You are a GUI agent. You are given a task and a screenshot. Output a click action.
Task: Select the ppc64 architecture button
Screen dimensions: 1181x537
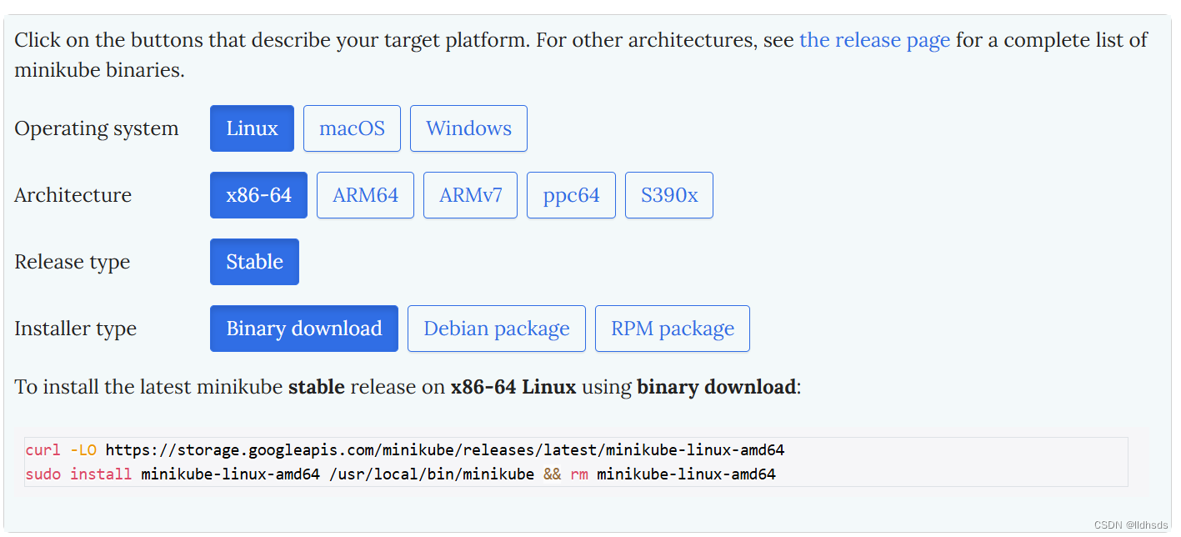click(571, 195)
